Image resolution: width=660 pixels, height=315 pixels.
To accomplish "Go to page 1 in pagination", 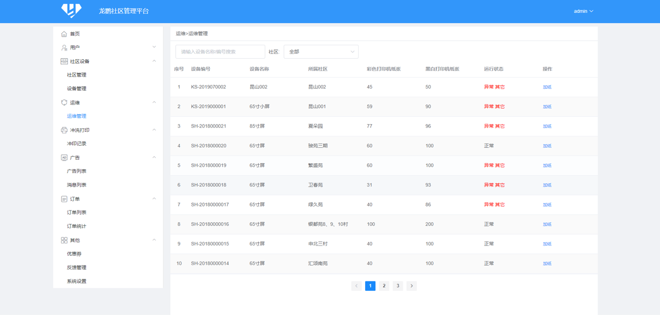I will [370, 286].
